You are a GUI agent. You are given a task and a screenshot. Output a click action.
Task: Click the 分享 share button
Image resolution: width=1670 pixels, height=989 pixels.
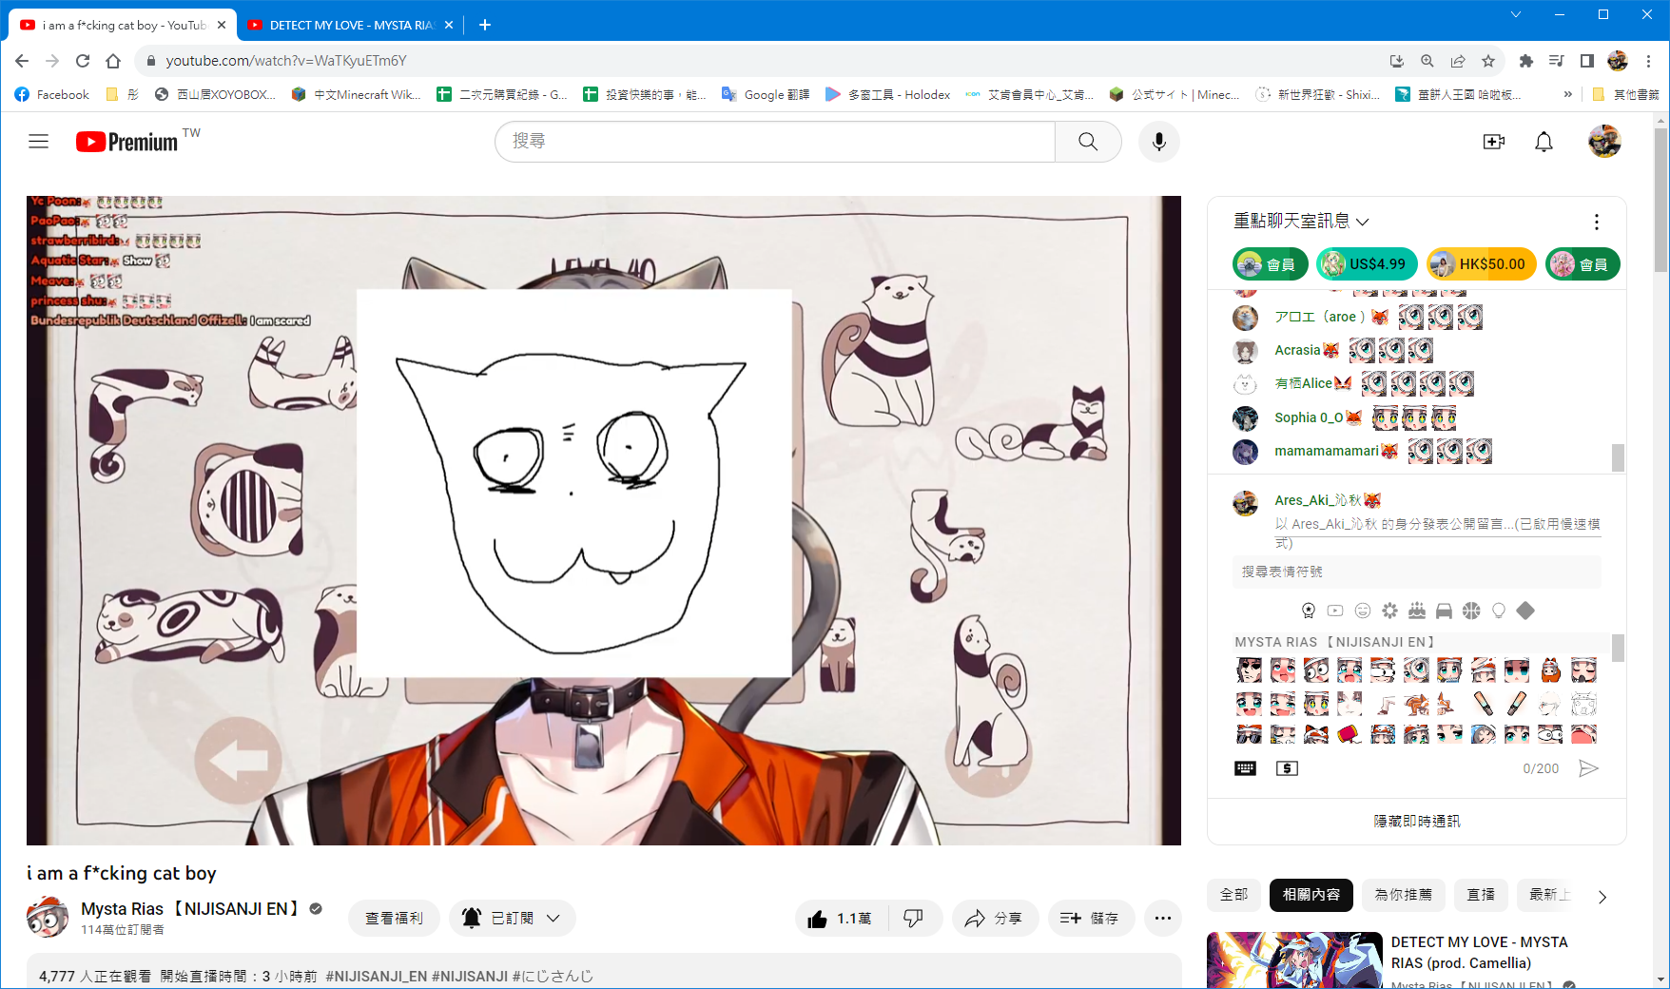coord(995,919)
